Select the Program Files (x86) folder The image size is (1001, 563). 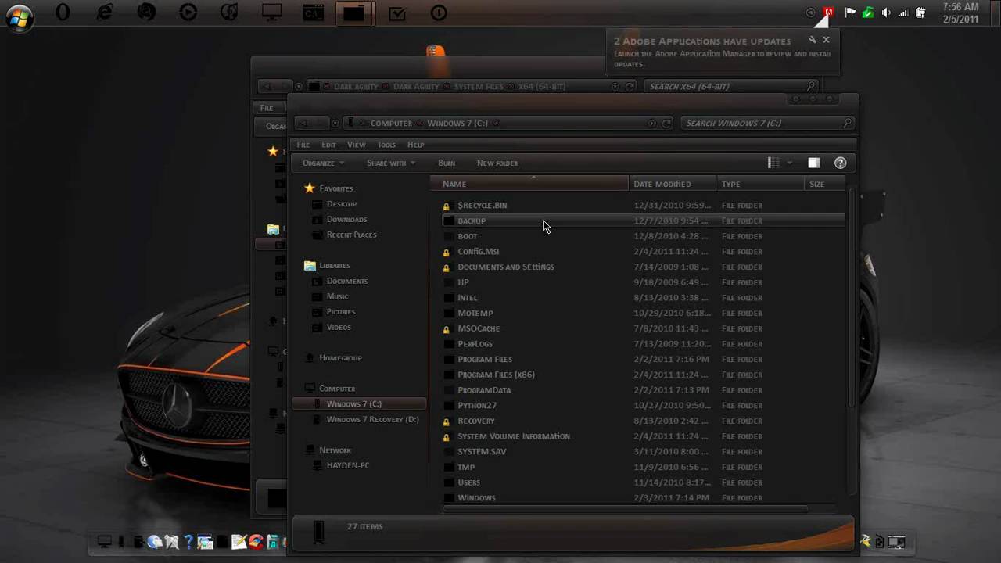496,375
